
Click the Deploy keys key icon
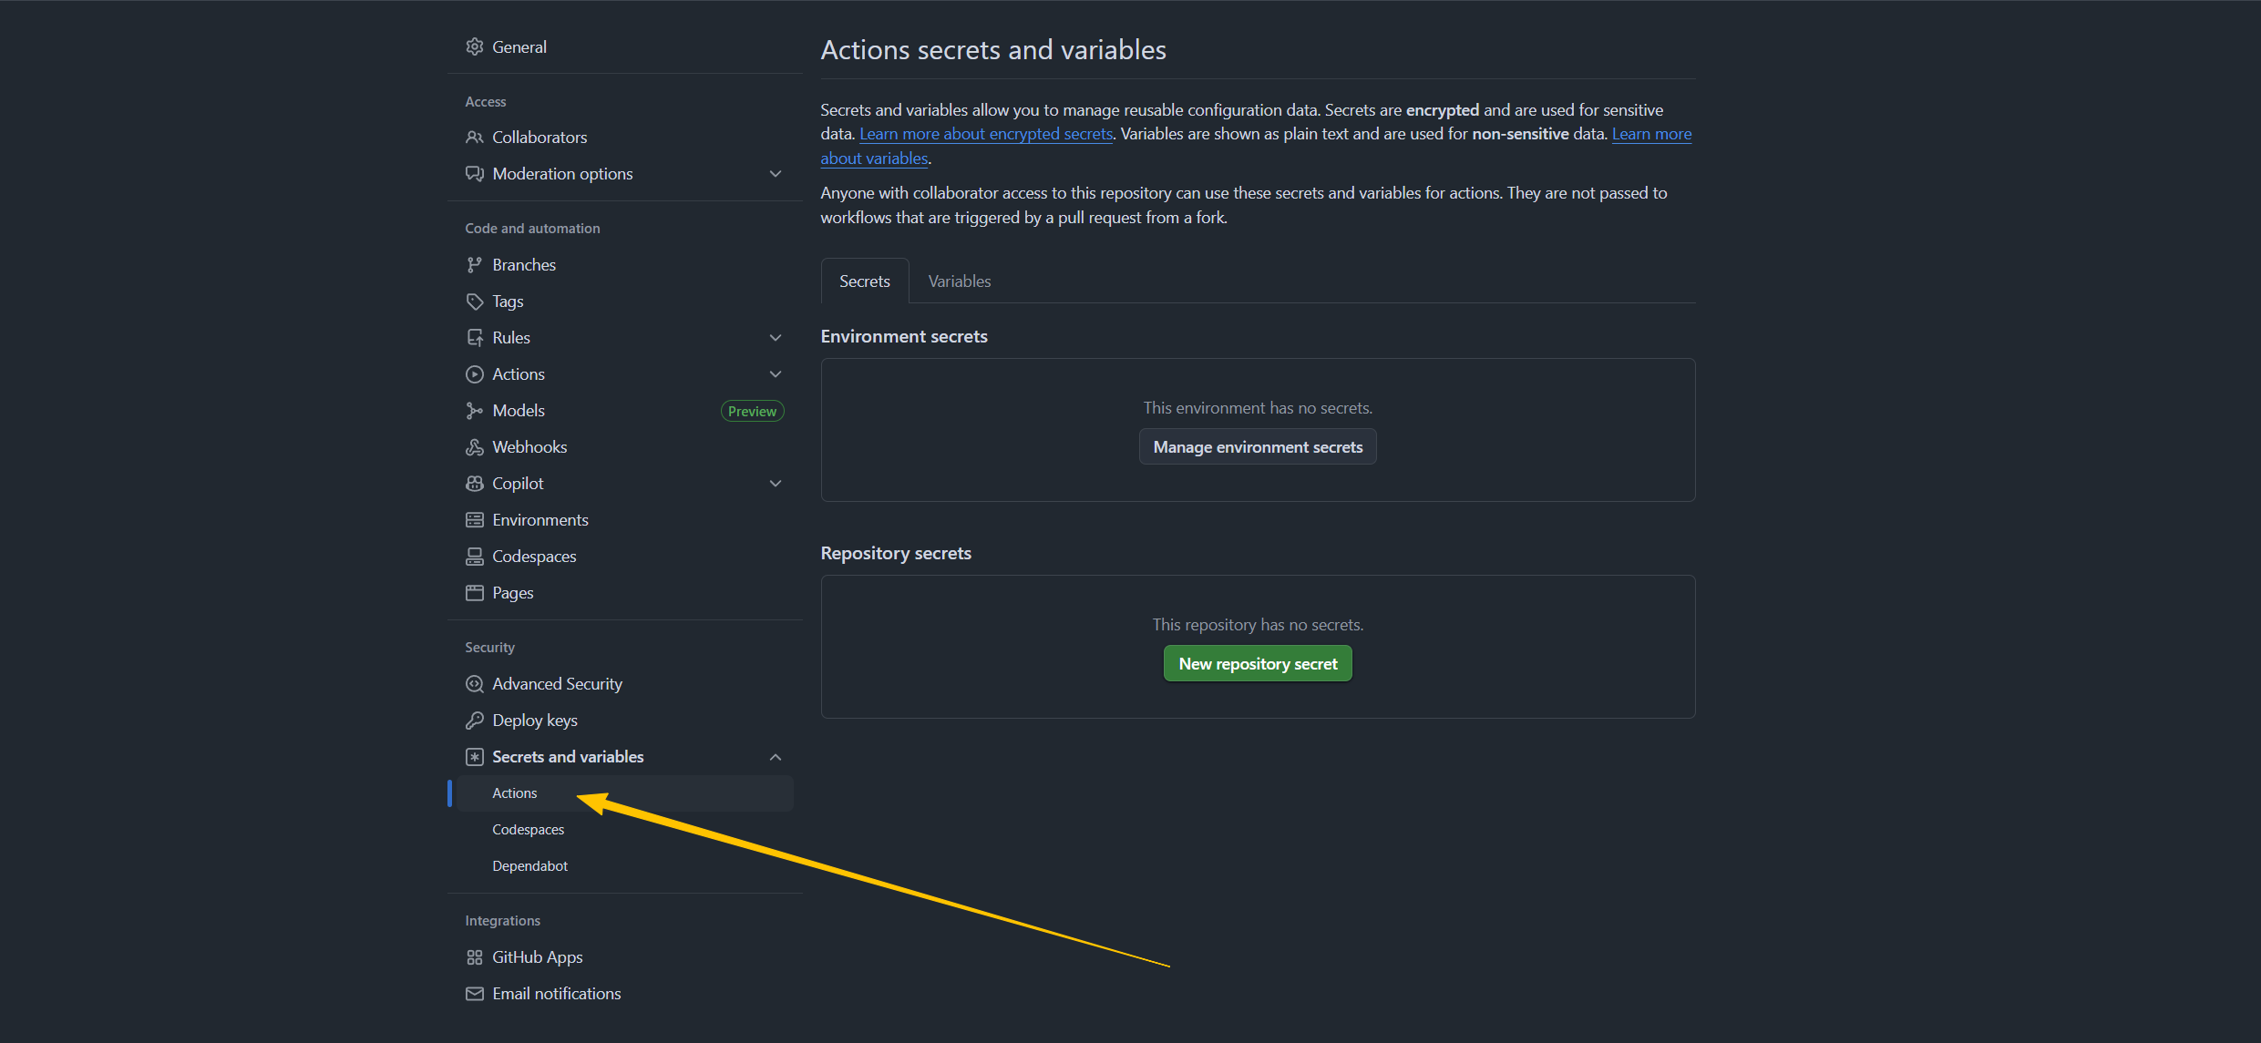tap(474, 721)
